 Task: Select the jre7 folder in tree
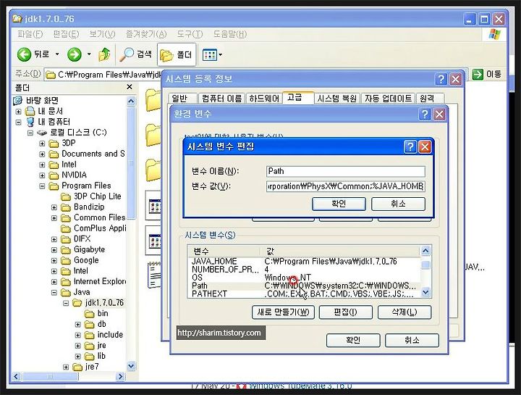click(x=85, y=367)
